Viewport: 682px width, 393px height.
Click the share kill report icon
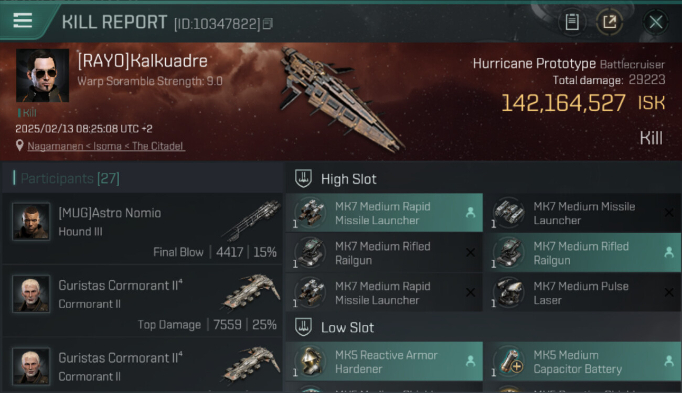coord(609,22)
